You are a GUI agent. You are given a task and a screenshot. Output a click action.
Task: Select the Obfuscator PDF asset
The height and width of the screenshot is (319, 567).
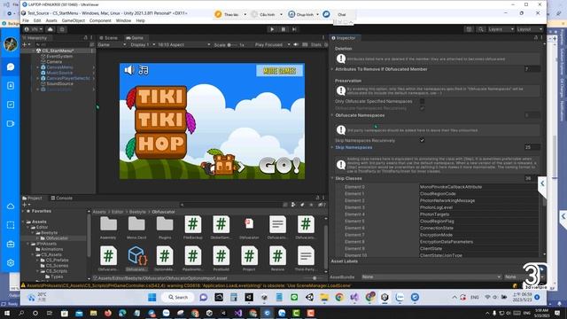tap(249, 227)
